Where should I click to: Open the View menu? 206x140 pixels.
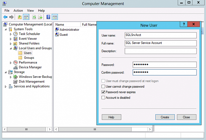[30, 11]
